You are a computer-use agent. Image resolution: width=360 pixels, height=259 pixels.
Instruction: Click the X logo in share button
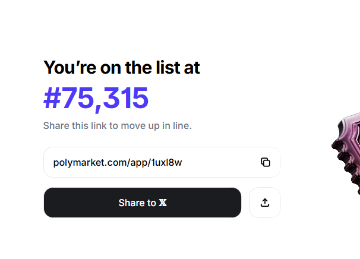tap(163, 203)
